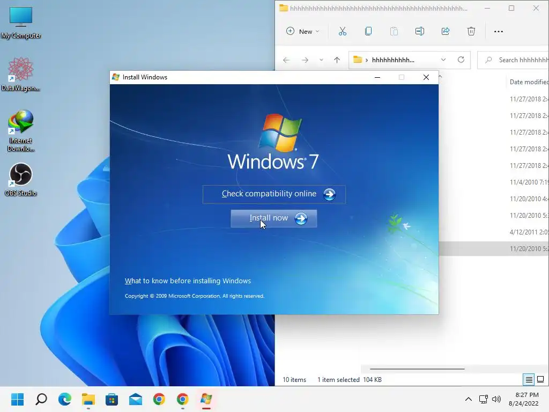Expand the address bar history dropdown
This screenshot has height=412, width=549.
pyautogui.click(x=443, y=60)
